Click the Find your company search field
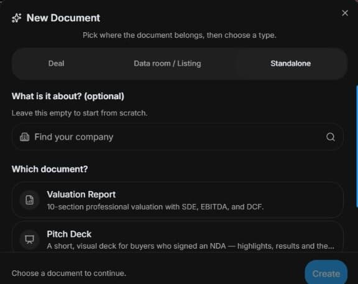Screen dimensions: 358x284 pos(178,137)
